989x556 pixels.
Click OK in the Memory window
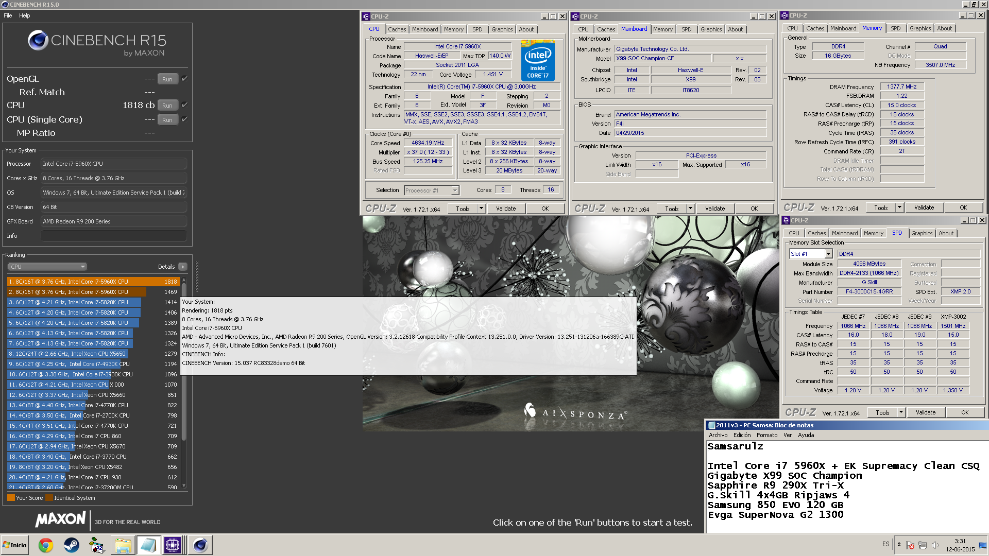(963, 207)
